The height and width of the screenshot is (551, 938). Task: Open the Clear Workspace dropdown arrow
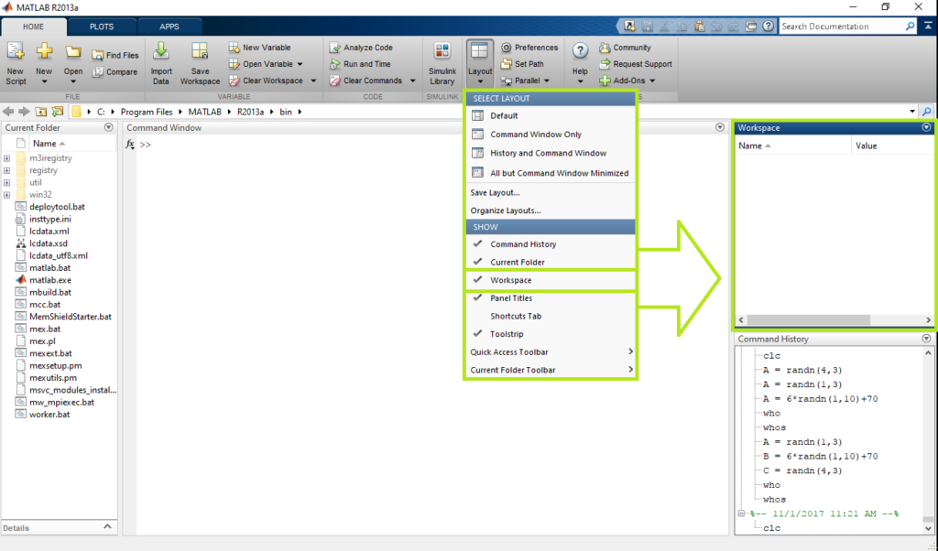pos(313,81)
